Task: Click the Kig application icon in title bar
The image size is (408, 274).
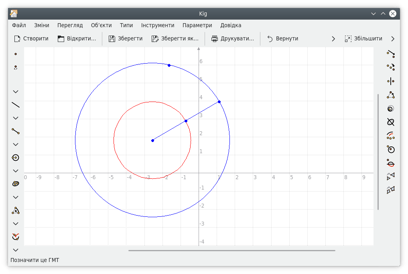Action: point(14,14)
